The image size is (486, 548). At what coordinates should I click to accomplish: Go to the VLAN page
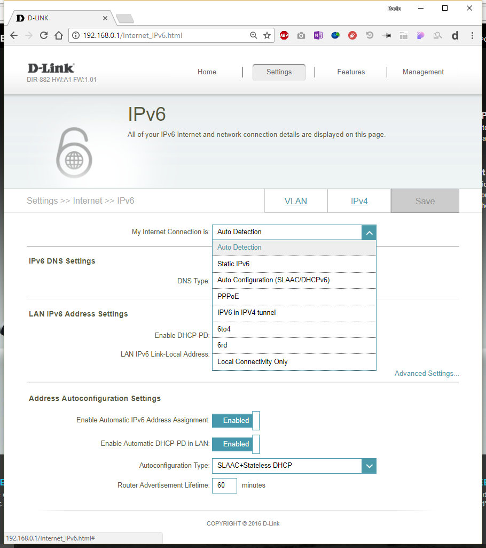pyautogui.click(x=296, y=201)
